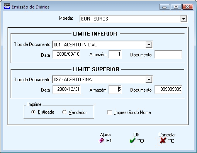Click the Cancelar button label
Image resolution: width=197 pixels, height=153 pixels.
pyautogui.click(x=167, y=135)
